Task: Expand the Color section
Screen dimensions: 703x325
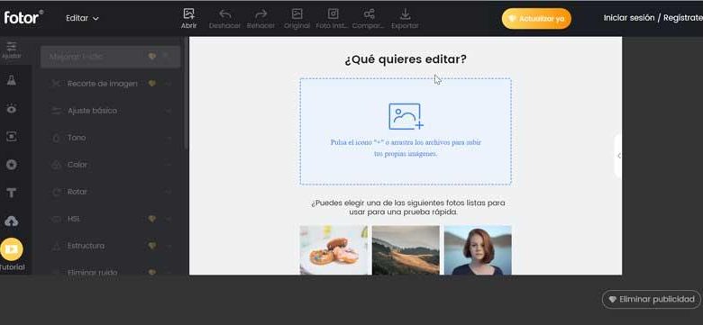Action: coord(111,165)
